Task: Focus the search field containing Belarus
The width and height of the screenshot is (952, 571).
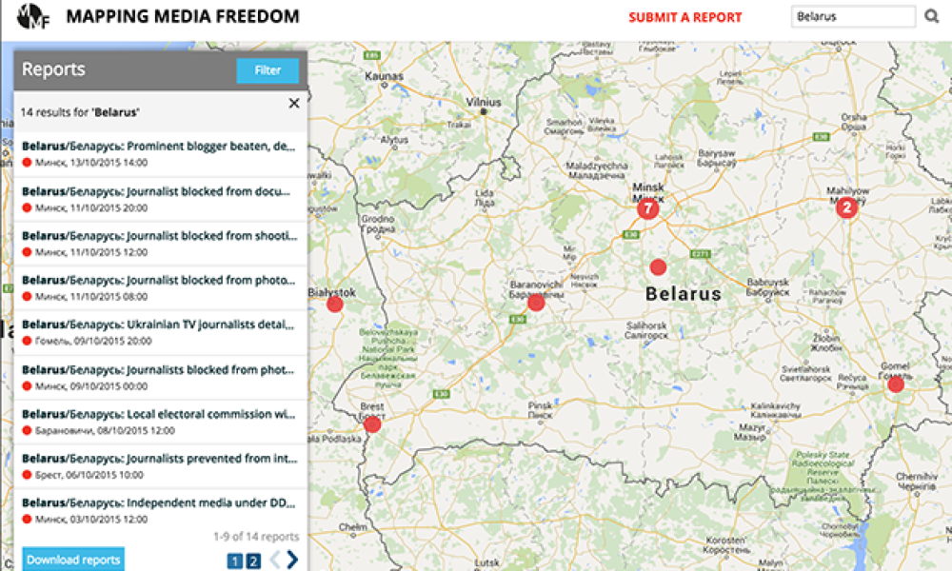Action: (853, 16)
